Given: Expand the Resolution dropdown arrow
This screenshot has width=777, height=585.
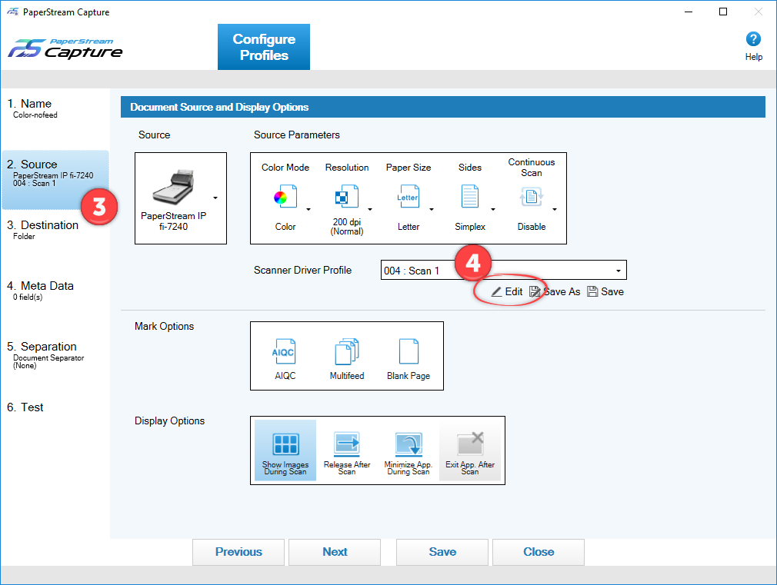Looking at the screenshot, I should [370, 210].
